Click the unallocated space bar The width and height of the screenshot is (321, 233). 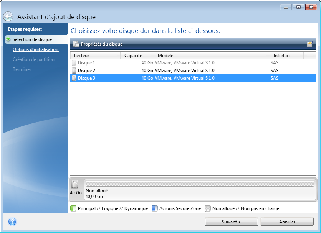200,184
